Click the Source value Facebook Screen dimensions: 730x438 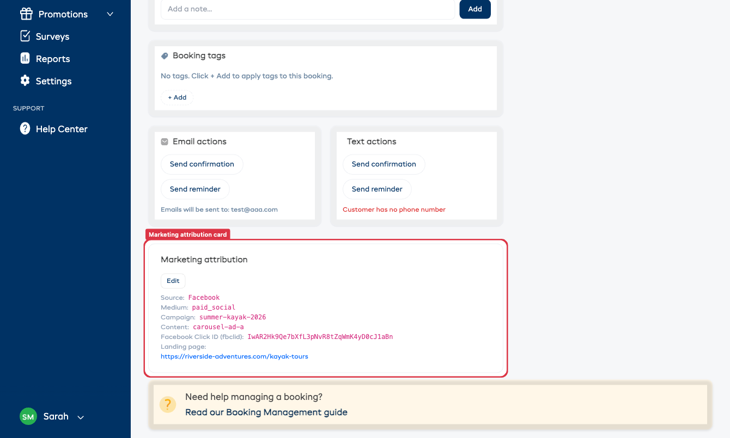click(x=204, y=298)
